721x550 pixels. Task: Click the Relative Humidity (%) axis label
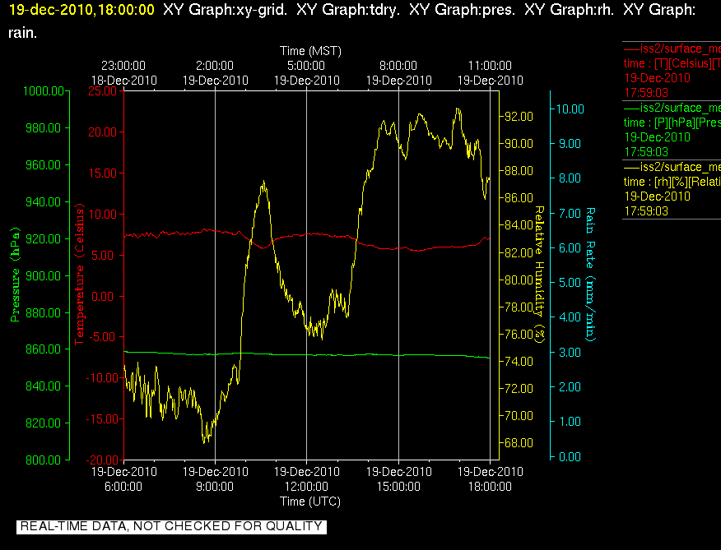[x=539, y=275]
